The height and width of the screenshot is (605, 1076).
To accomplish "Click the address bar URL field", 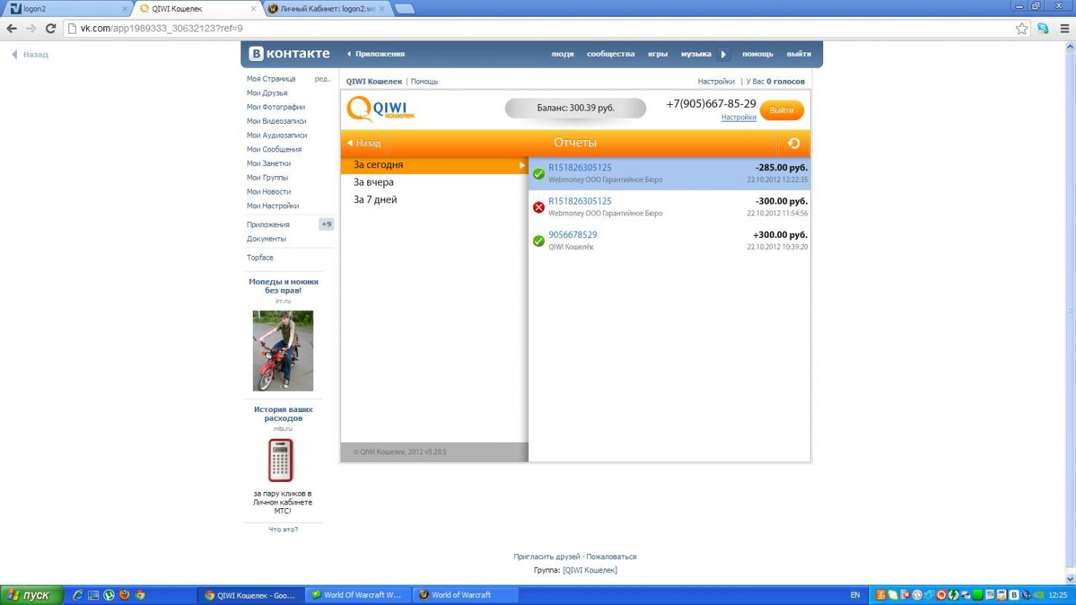I will pos(539,28).
